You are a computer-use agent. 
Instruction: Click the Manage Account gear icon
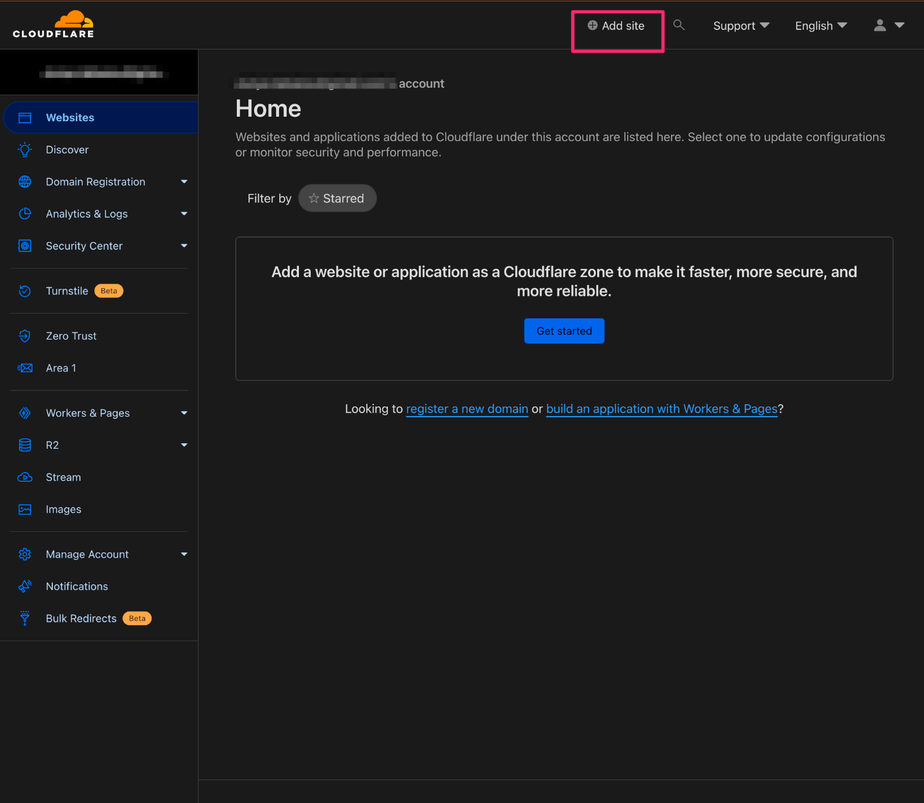click(25, 554)
